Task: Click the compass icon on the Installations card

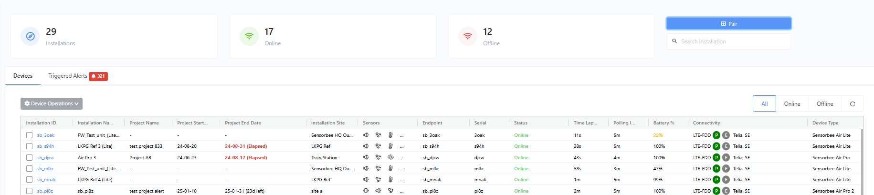Action: 30,36
